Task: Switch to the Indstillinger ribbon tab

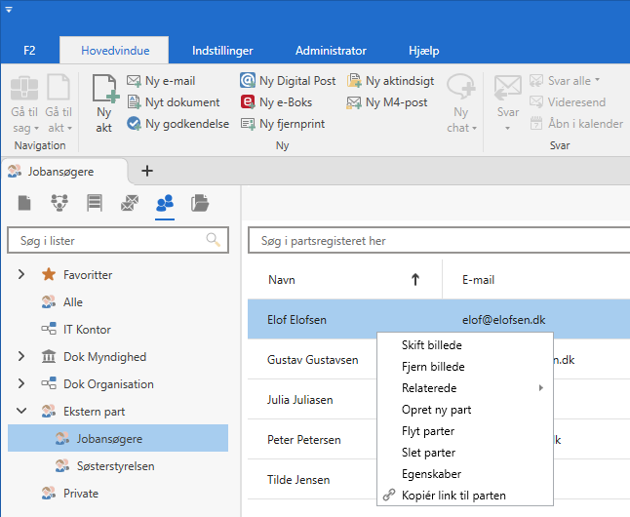Action: [222, 51]
